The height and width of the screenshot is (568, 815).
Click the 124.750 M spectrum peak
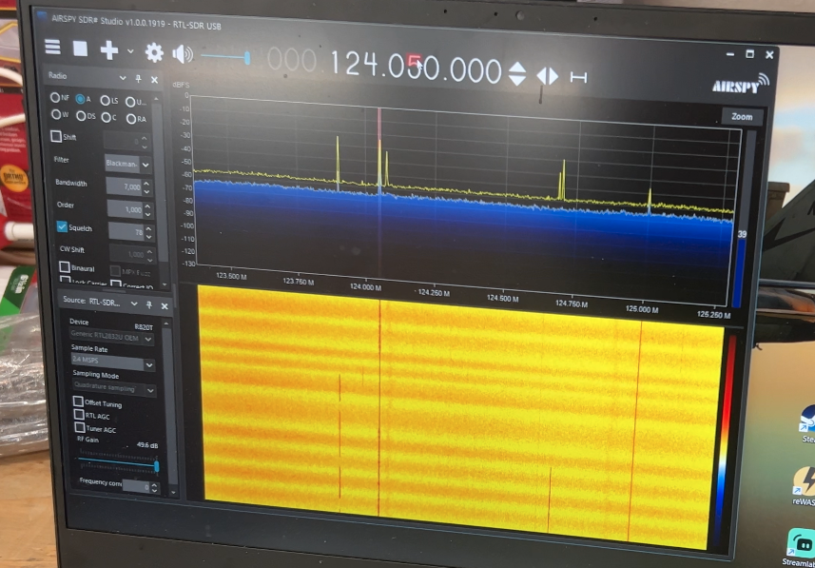563,179
